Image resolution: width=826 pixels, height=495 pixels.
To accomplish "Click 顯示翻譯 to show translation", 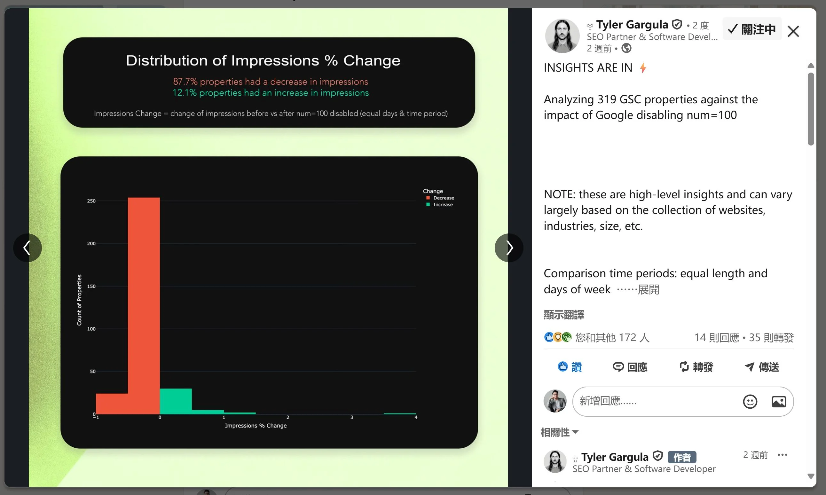I will 563,315.
